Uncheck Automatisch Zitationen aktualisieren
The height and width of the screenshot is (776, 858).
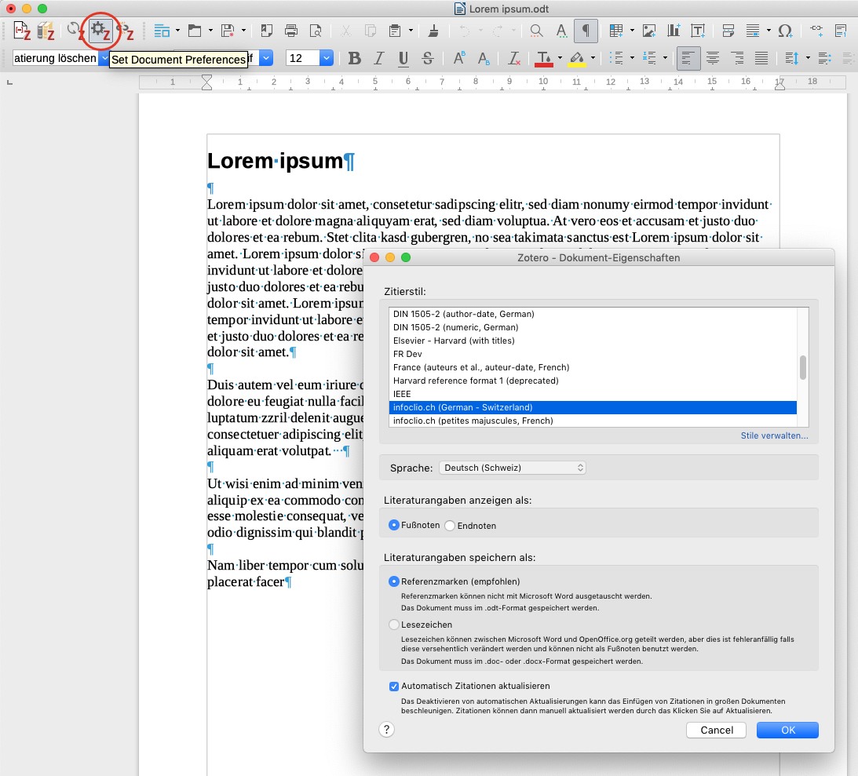pyautogui.click(x=394, y=686)
